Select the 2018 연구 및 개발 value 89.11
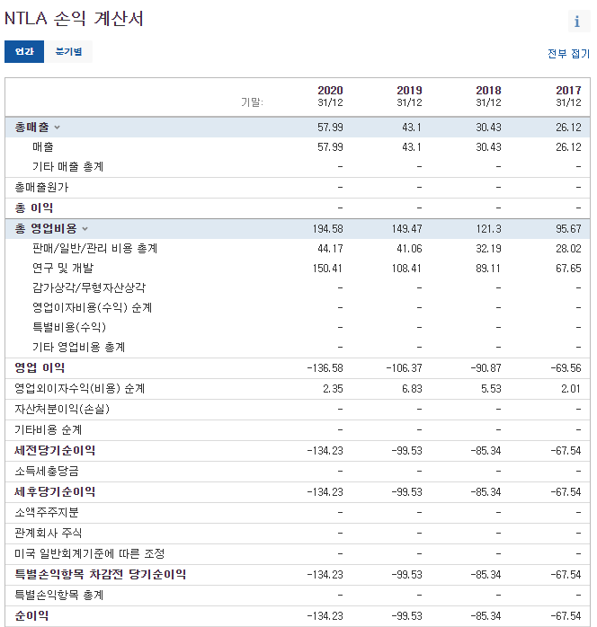Viewport: 597px width, 627px height. click(488, 269)
